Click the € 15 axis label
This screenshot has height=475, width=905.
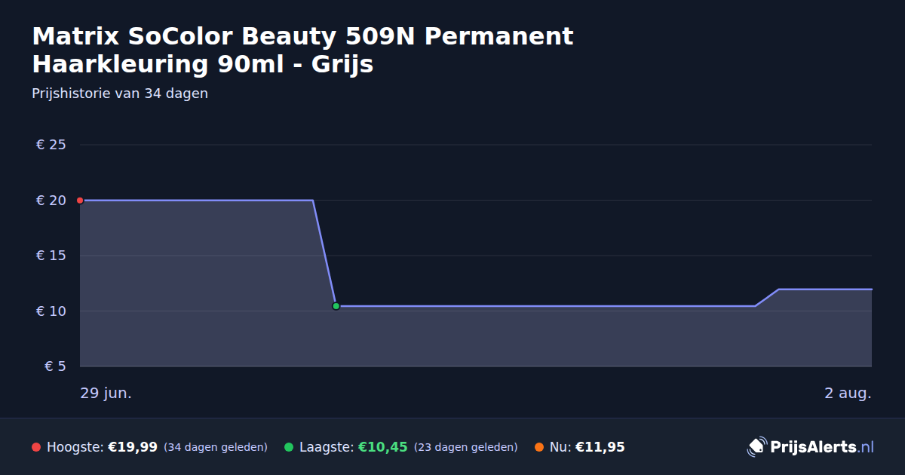click(51, 256)
